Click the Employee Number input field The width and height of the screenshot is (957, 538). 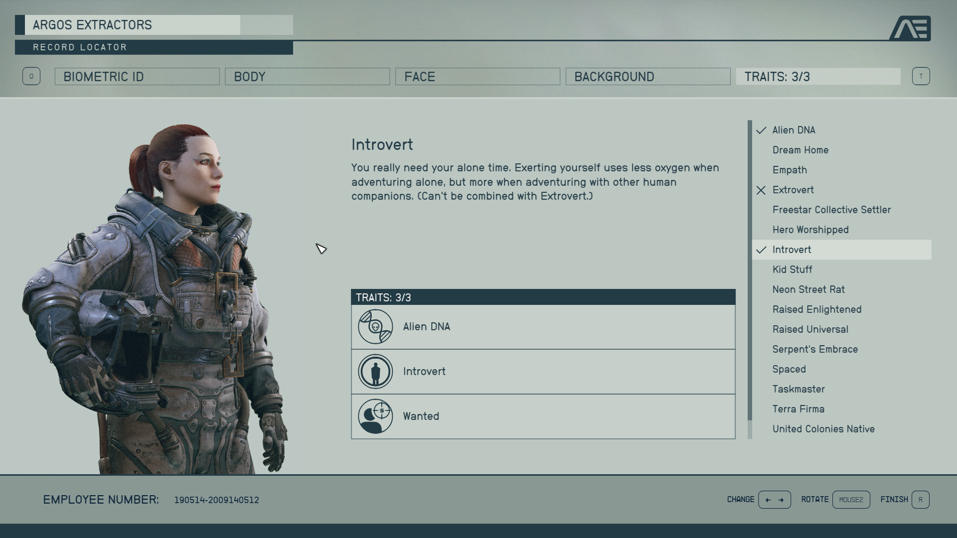coord(217,500)
